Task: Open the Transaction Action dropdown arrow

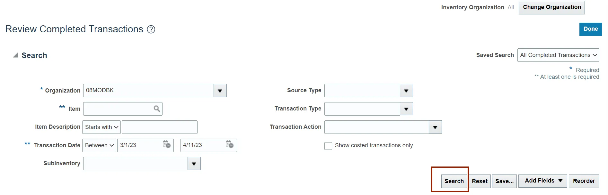Action: 435,127
